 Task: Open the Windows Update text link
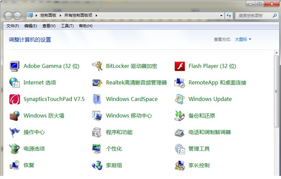[x=210, y=99]
